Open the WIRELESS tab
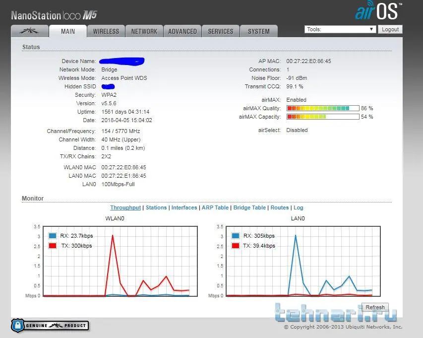Screen dimensions: 423x338 pyautogui.click(x=106, y=31)
